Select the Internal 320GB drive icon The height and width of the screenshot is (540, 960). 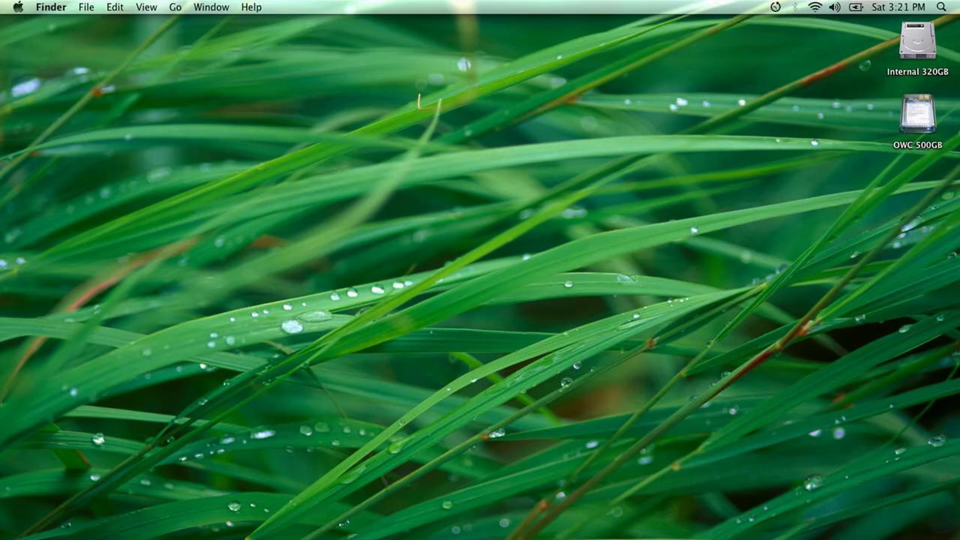pyautogui.click(x=918, y=41)
